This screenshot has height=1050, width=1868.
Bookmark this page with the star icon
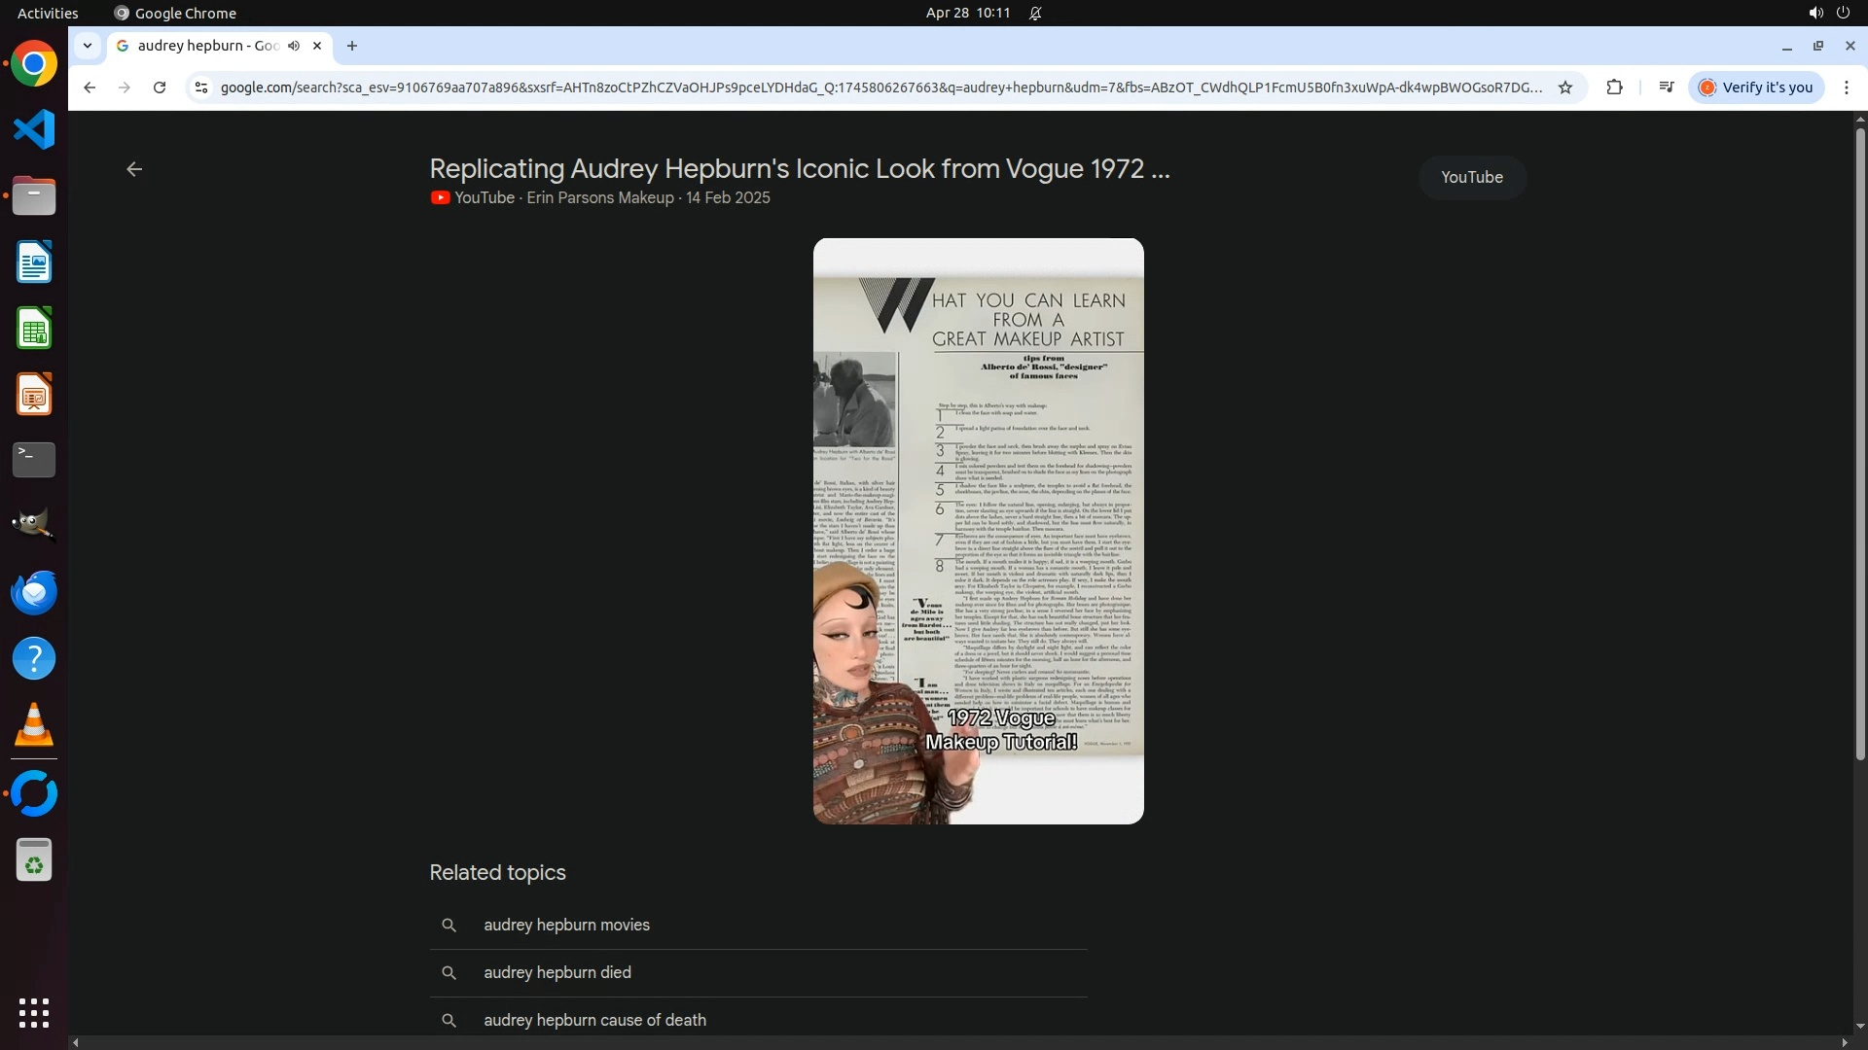(x=1565, y=87)
